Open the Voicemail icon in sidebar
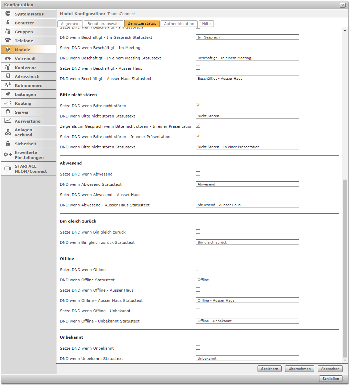The width and height of the screenshot is (349, 385). point(8,58)
